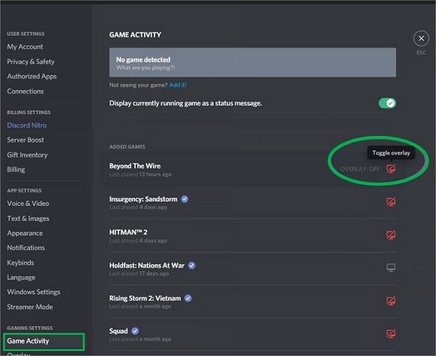The width and height of the screenshot is (436, 356).
Task: Disable display running game status switch
Action: click(x=387, y=103)
